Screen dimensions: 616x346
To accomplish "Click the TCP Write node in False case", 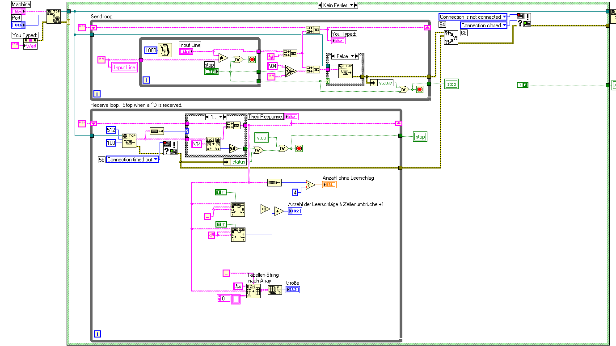I will [x=345, y=71].
